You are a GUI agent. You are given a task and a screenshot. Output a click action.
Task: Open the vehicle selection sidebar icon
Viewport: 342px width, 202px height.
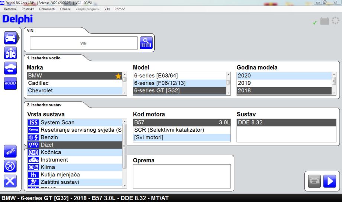tap(10, 38)
